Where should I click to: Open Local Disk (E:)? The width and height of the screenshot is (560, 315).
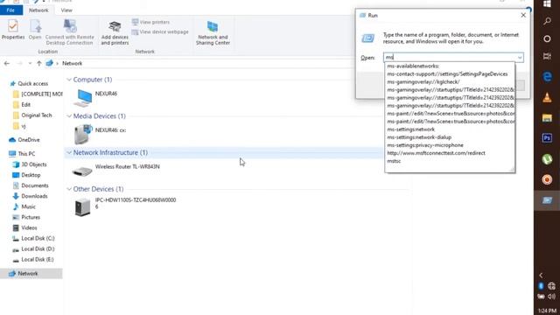(x=33, y=259)
